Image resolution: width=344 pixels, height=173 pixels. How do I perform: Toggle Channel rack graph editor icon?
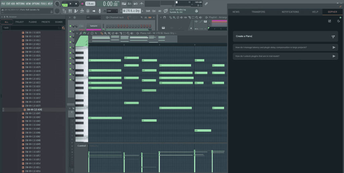146,17
